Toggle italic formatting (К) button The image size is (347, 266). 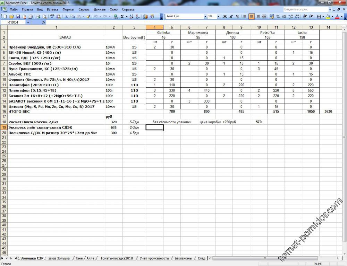pyautogui.click(x=231, y=16)
